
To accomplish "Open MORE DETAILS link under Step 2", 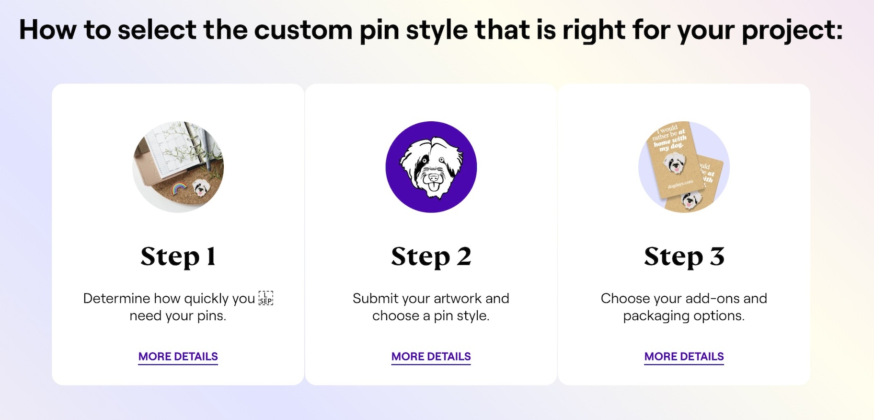I will coord(431,357).
